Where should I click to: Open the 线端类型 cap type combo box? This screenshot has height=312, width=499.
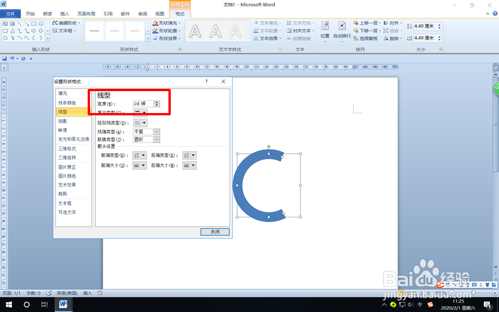point(147,131)
